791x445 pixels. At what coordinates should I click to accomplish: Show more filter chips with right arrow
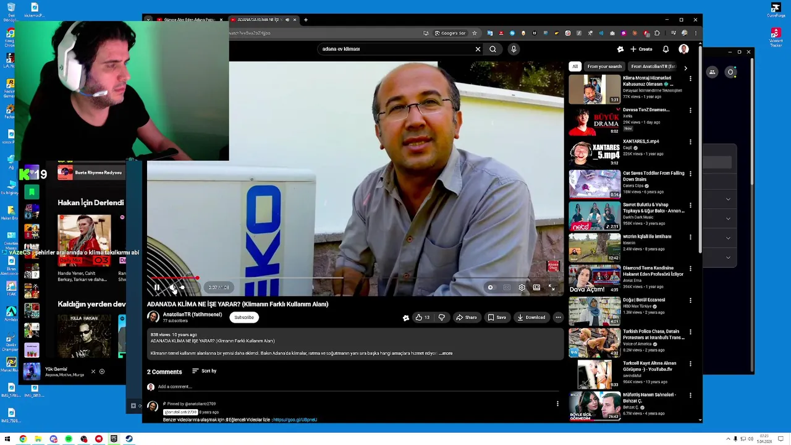685,67
